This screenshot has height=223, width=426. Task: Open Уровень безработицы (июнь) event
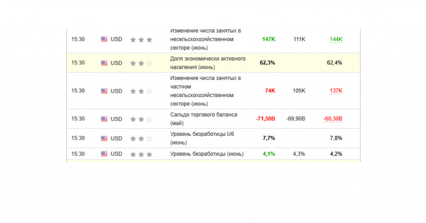coord(207,154)
